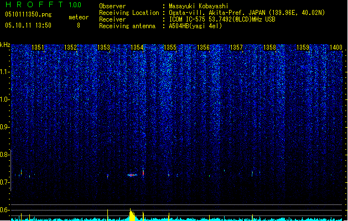Click the 0.8 kHz axis label

(x=4, y=155)
